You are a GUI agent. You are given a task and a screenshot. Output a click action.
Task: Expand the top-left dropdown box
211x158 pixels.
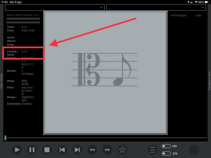tap(55, 7)
